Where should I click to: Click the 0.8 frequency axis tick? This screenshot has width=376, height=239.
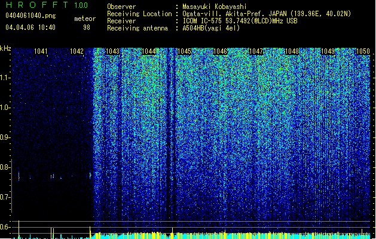pyautogui.click(x=5, y=167)
